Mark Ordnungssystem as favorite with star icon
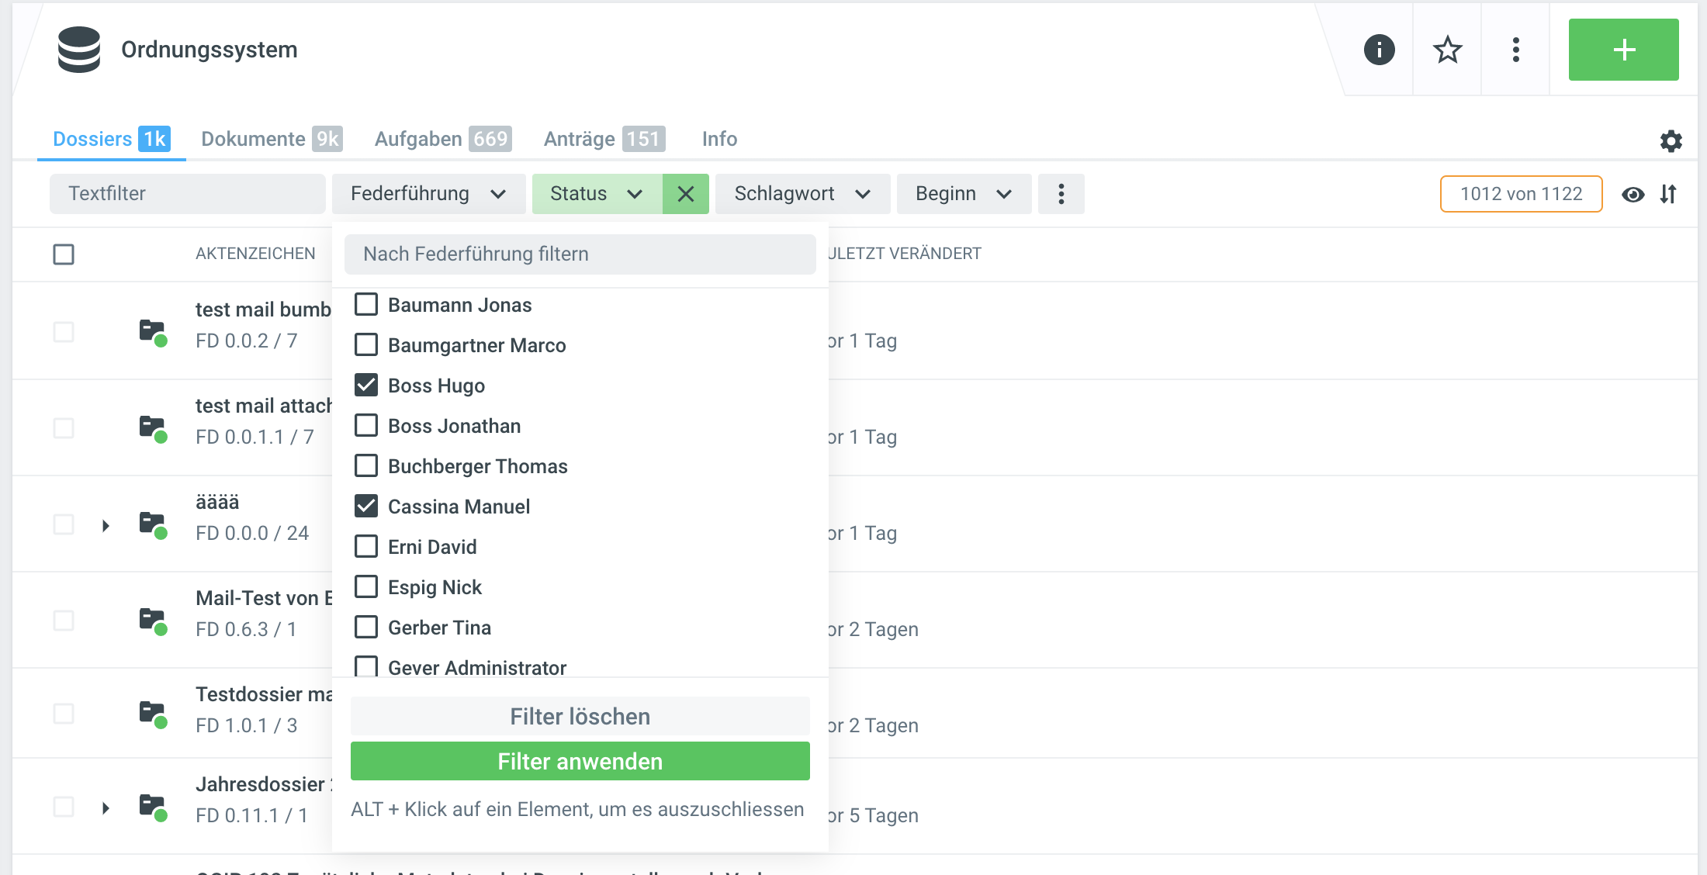The height and width of the screenshot is (875, 1707). click(x=1447, y=50)
